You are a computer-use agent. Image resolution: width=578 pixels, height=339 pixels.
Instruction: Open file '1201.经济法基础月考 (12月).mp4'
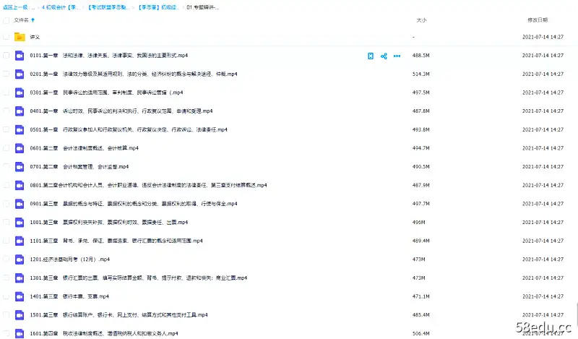point(70,259)
